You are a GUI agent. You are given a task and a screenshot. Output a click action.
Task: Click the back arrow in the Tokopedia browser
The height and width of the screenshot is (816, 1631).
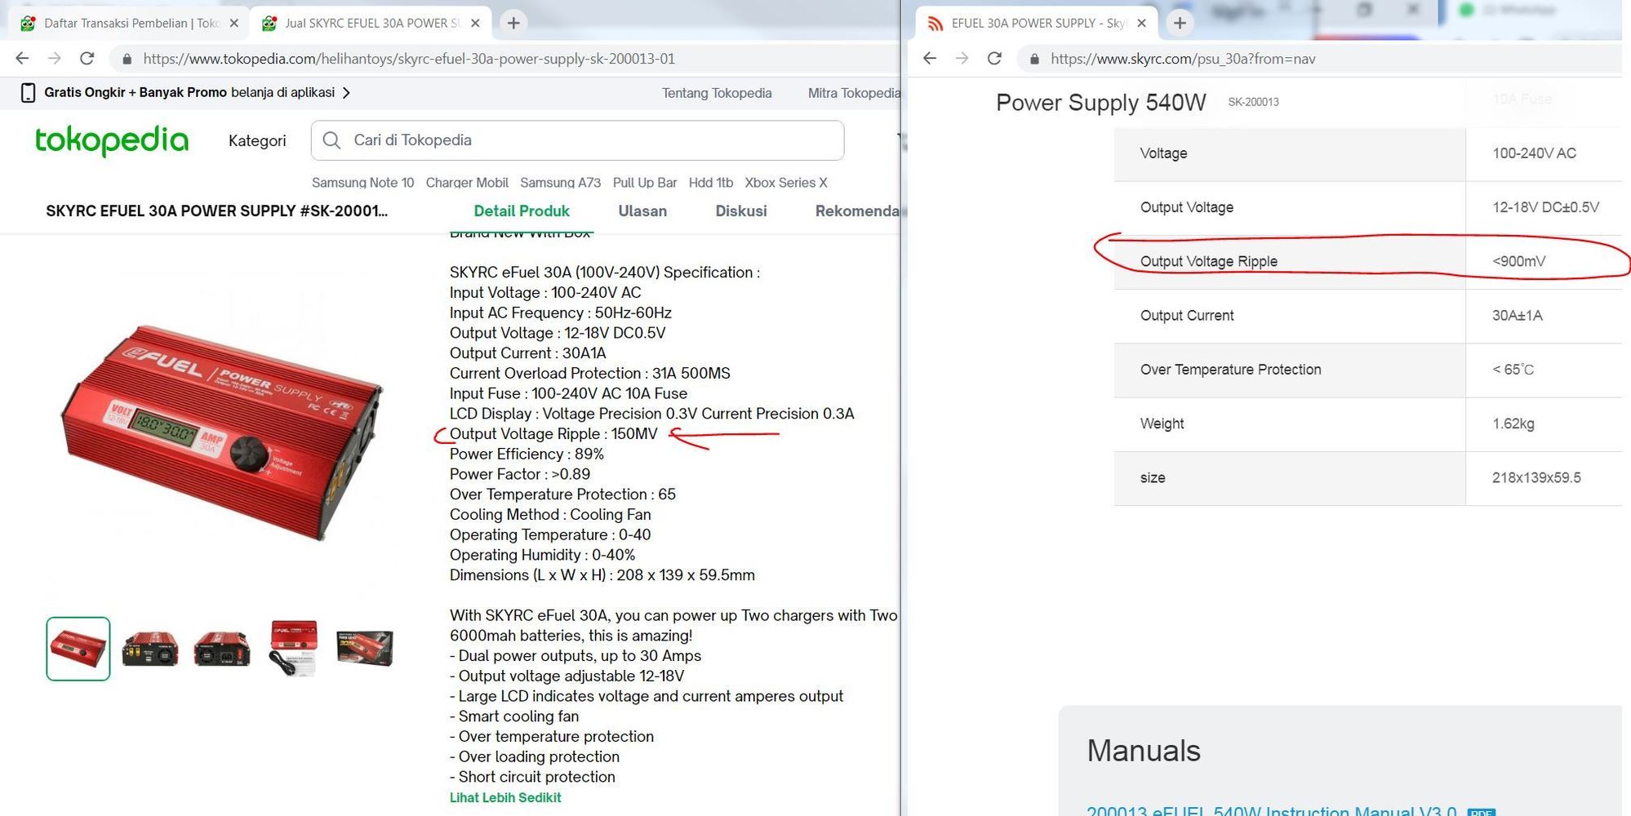pyautogui.click(x=22, y=59)
